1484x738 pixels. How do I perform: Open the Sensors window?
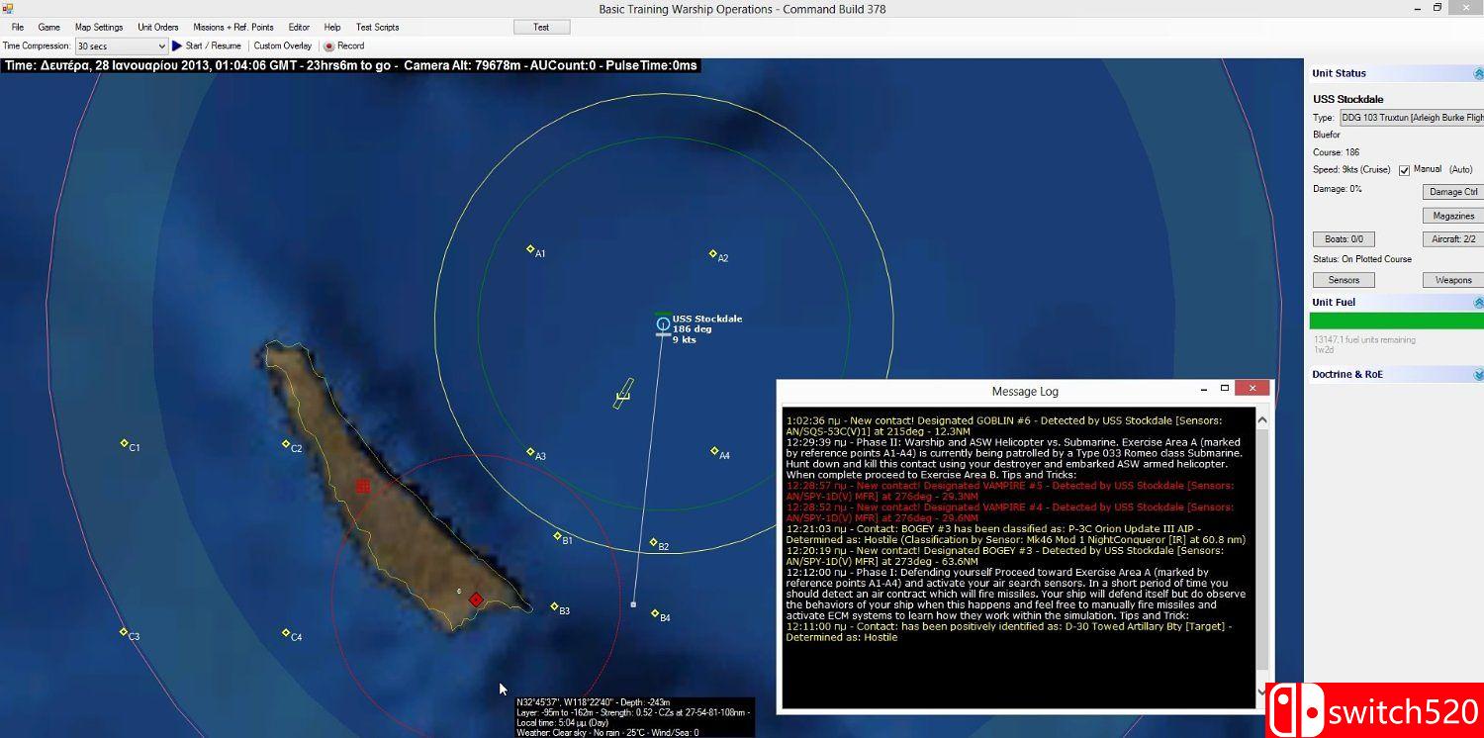click(1344, 280)
